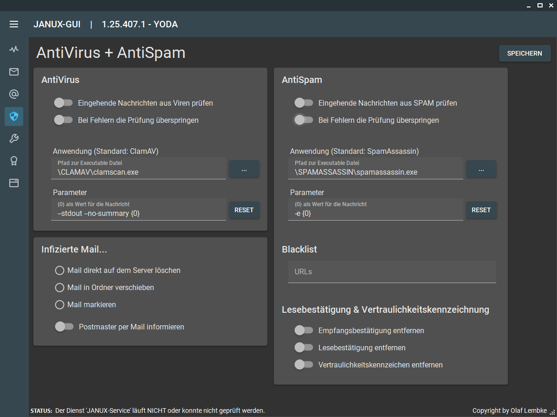
Task: Select the Mail markieren radio option
Action: 59,305
